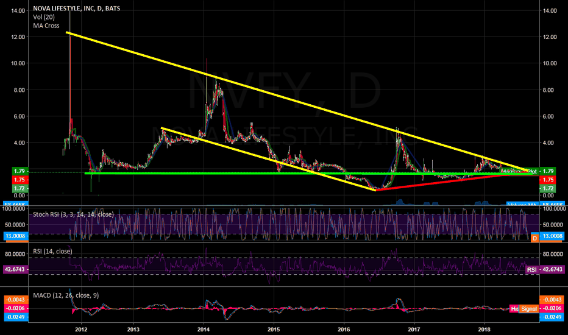Click the 2014 label on the time axis
The height and width of the screenshot is (335, 568).
point(204,329)
